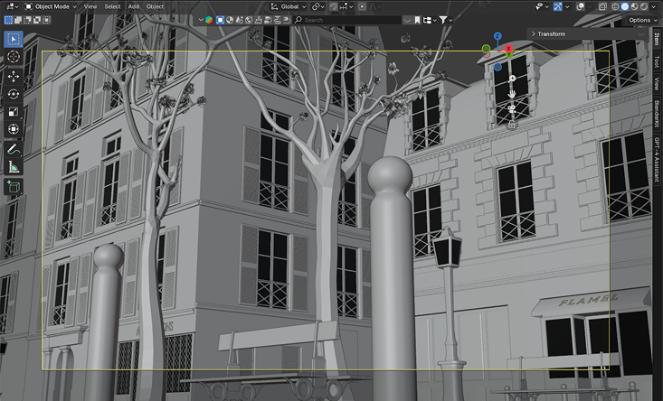Image resolution: width=663 pixels, height=401 pixels.
Task: Select the Scale tool
Action: [13, 111]
